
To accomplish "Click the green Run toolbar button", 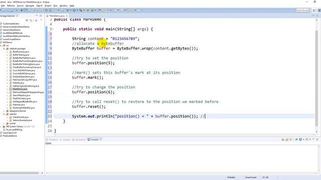I will point(74,10).
